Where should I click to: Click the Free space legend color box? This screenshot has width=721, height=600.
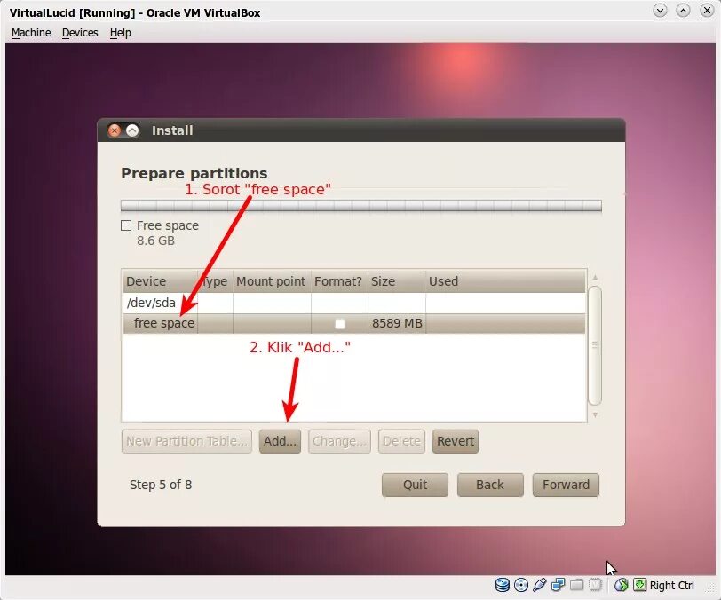126,225
